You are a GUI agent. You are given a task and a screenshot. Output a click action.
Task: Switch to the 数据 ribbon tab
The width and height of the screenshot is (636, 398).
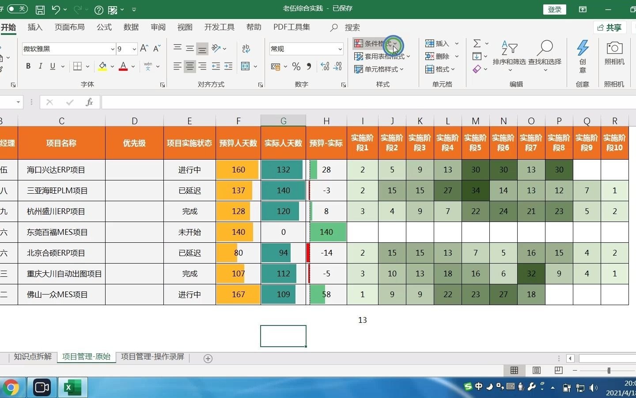pos(131,27)
